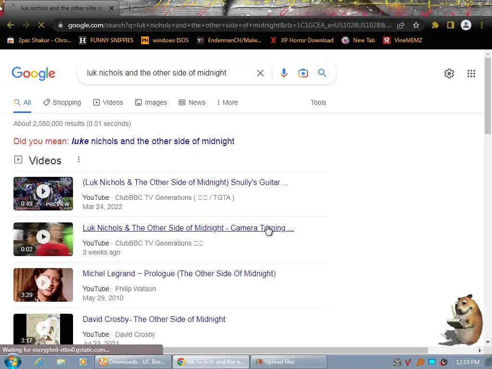The width and height of the screenshot is (492, 369).
Task: Bookmark this page with the star icon
Action: coord(416,25)
